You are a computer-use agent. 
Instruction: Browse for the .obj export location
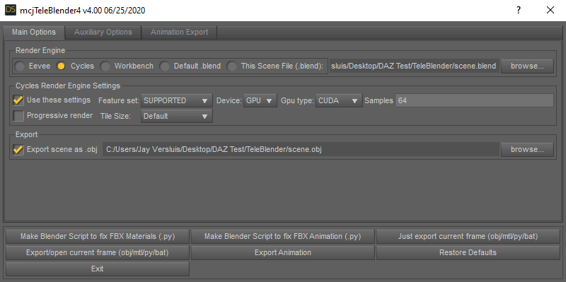point(527,149)
